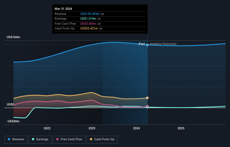This screenshot has height=147, width=230.
Task: Select the 2023 x-axis label
Action: point(92,128)
